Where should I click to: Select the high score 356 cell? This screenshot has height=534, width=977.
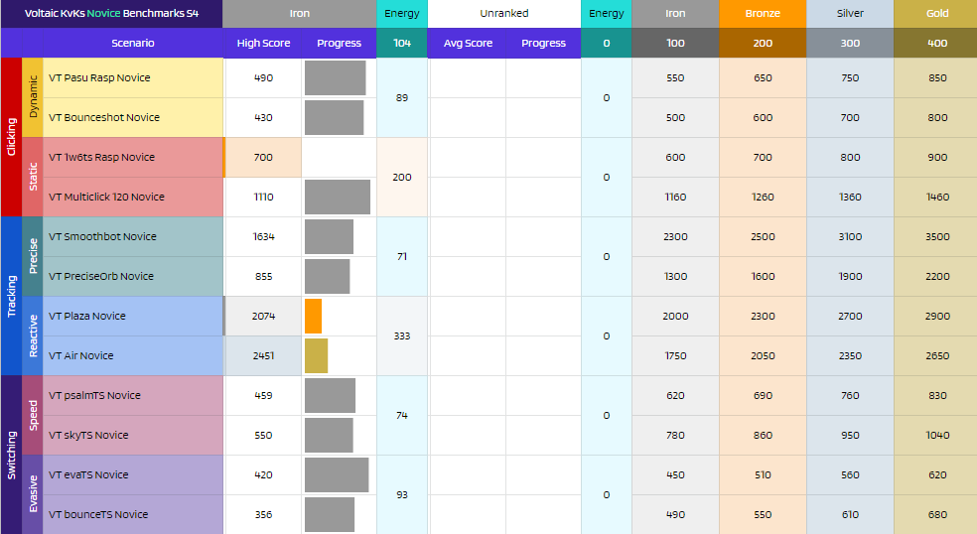(263, 515)
